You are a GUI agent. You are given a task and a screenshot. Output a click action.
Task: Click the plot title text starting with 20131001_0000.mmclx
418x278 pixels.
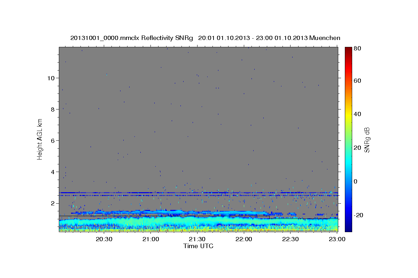205,38
